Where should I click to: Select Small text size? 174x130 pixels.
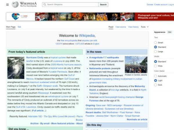(155, 42)
